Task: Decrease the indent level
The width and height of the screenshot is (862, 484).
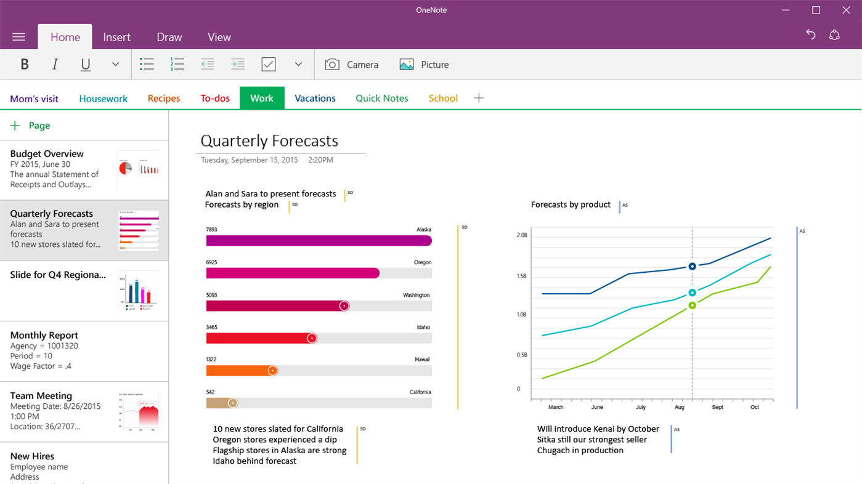Action: (x=208, y=64)
